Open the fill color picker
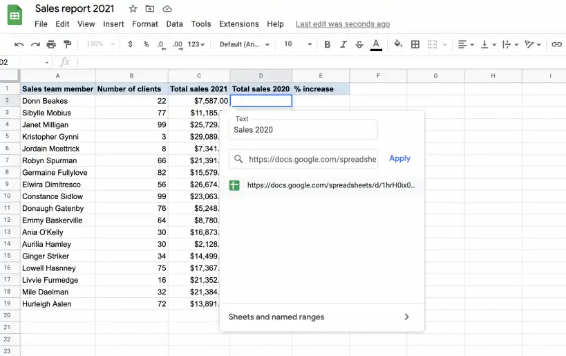 398,44
